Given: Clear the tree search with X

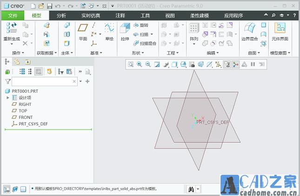Looking at the screenshot, I should (74, 81).
